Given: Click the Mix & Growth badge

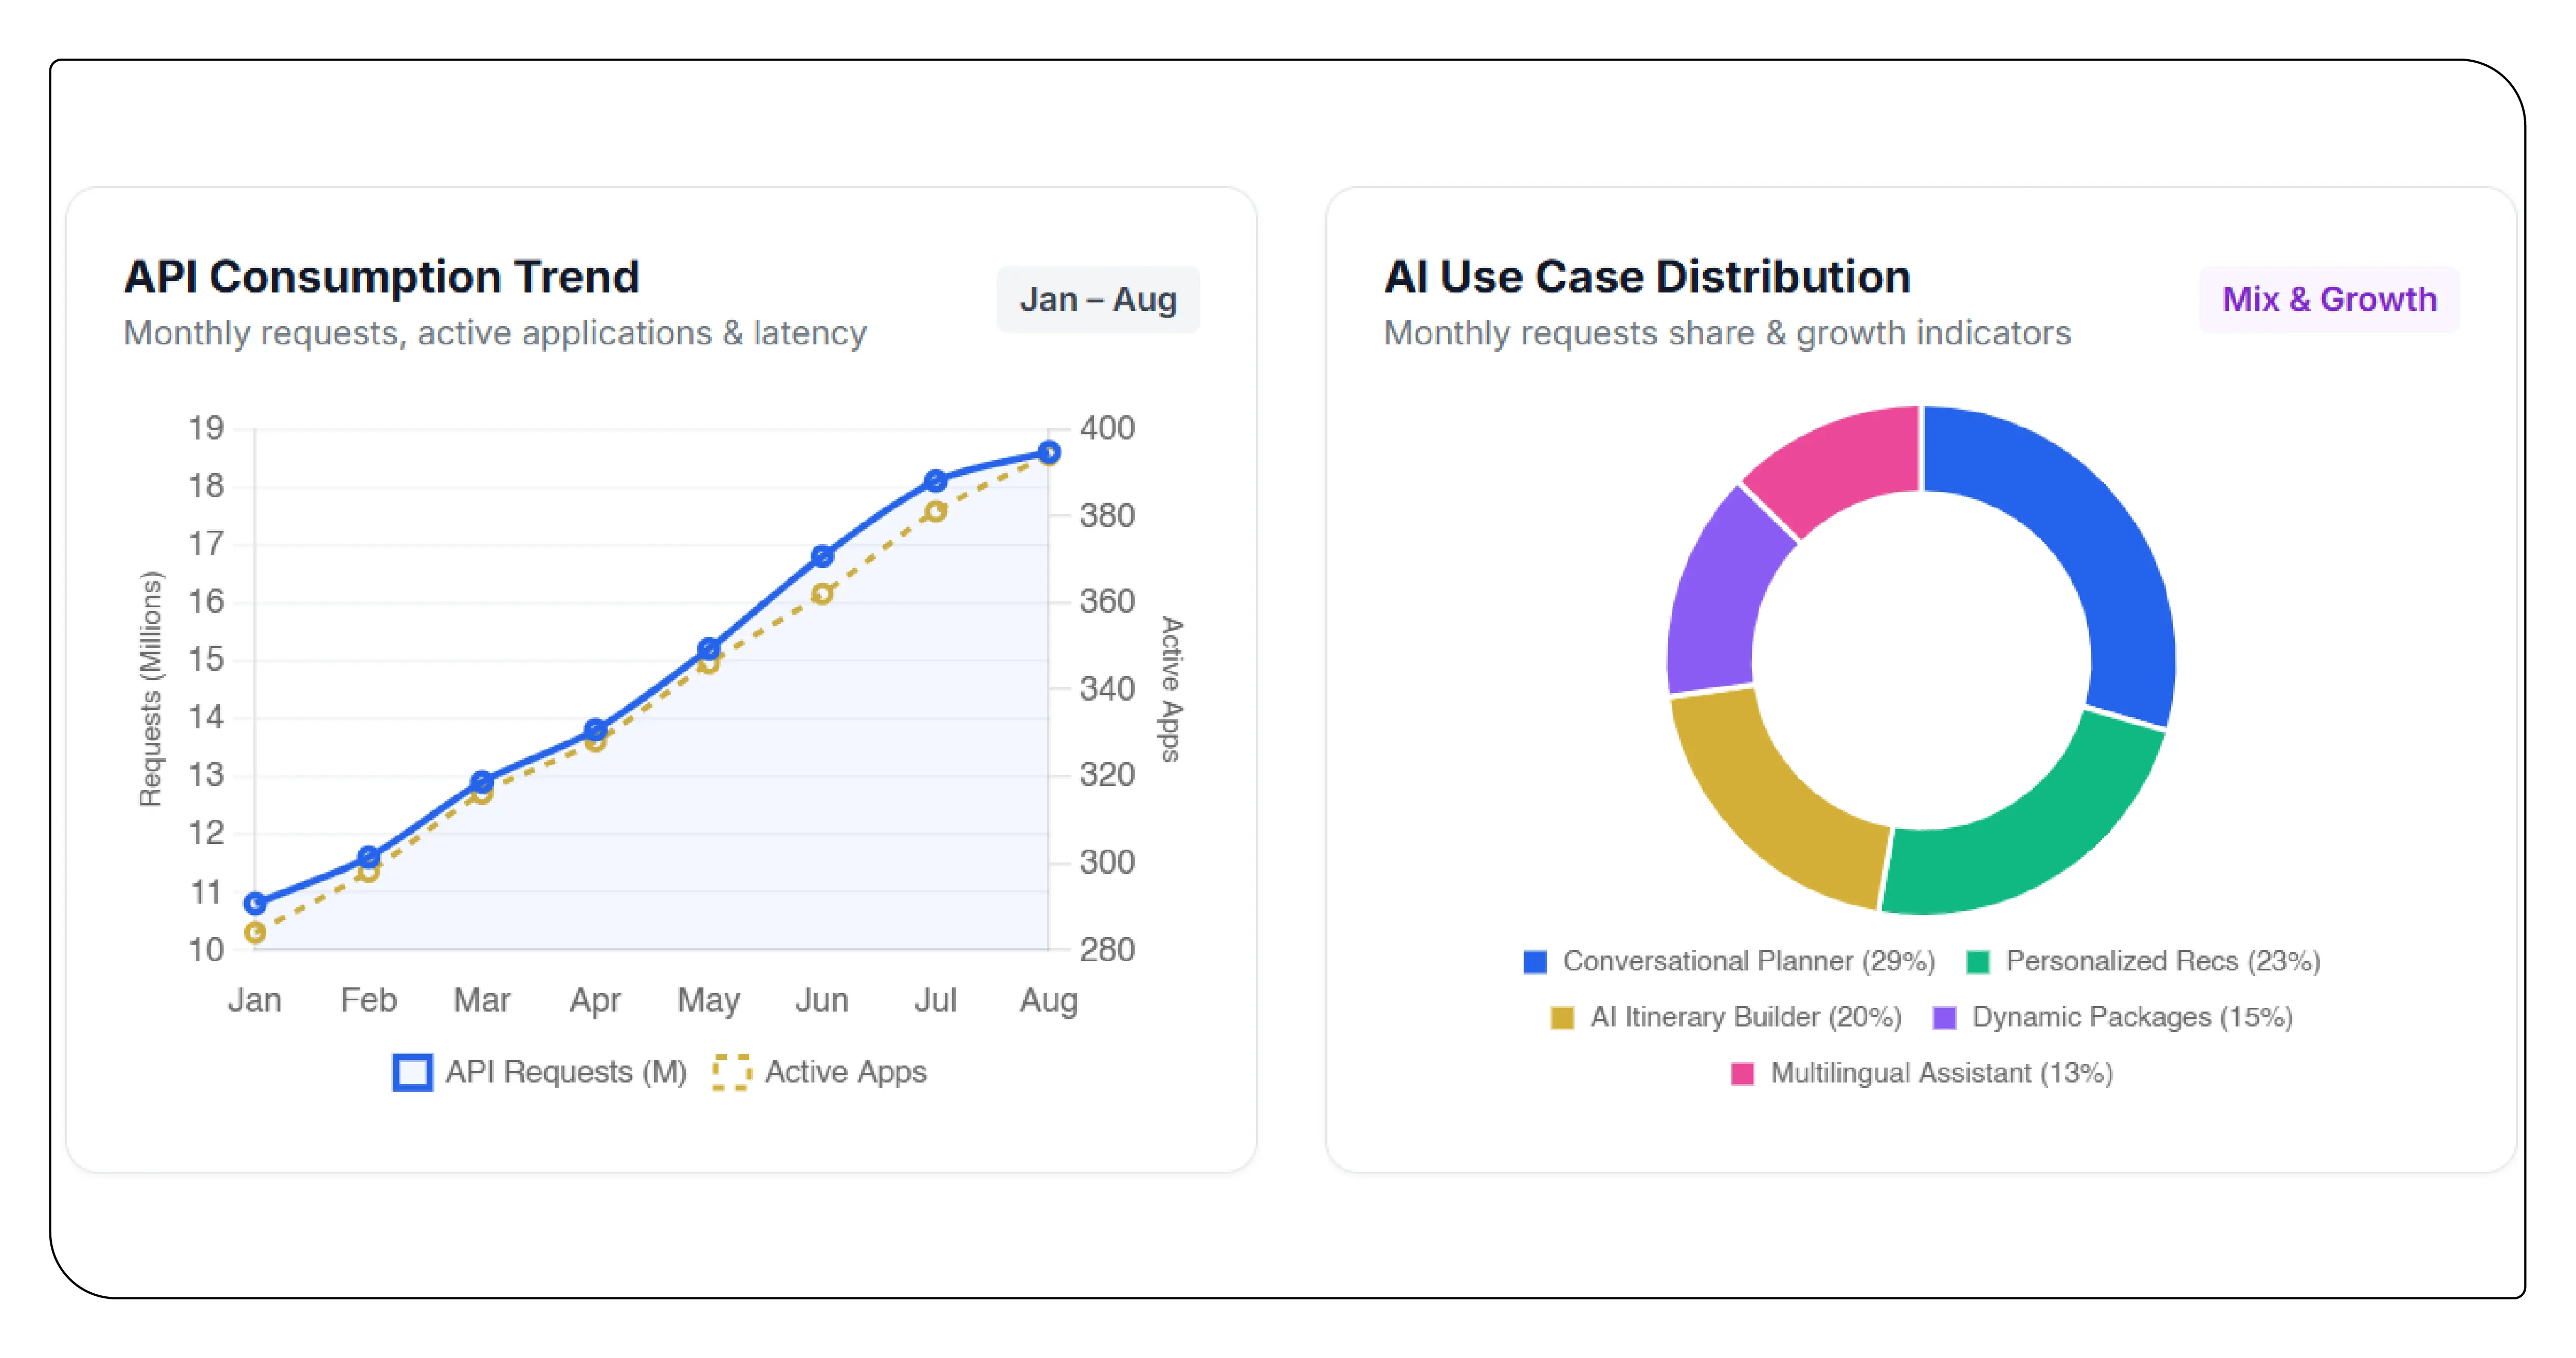Looking at the screenshot, I should tap(2328, 299).
